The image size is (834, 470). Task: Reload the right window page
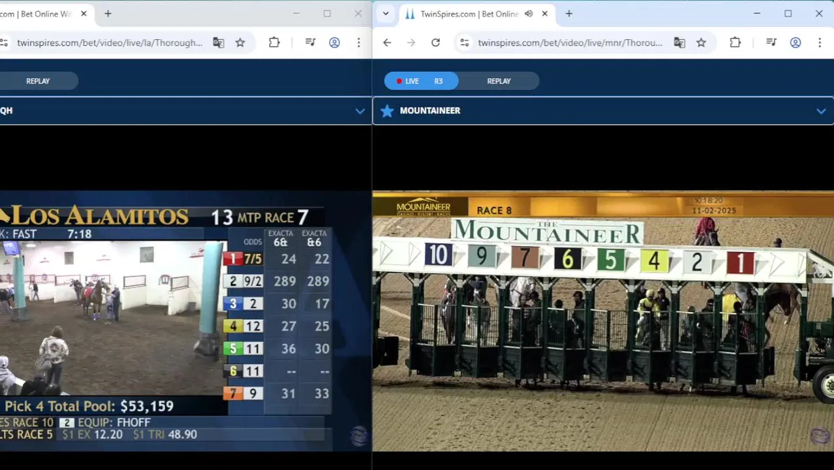point(435,42)
